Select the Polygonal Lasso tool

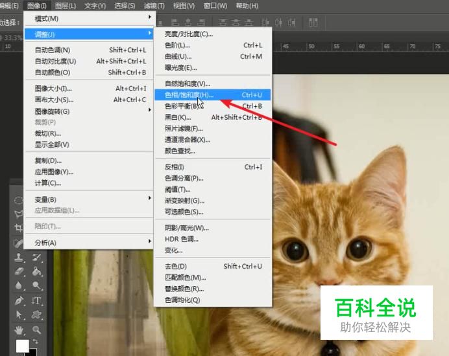click(18, 214)
